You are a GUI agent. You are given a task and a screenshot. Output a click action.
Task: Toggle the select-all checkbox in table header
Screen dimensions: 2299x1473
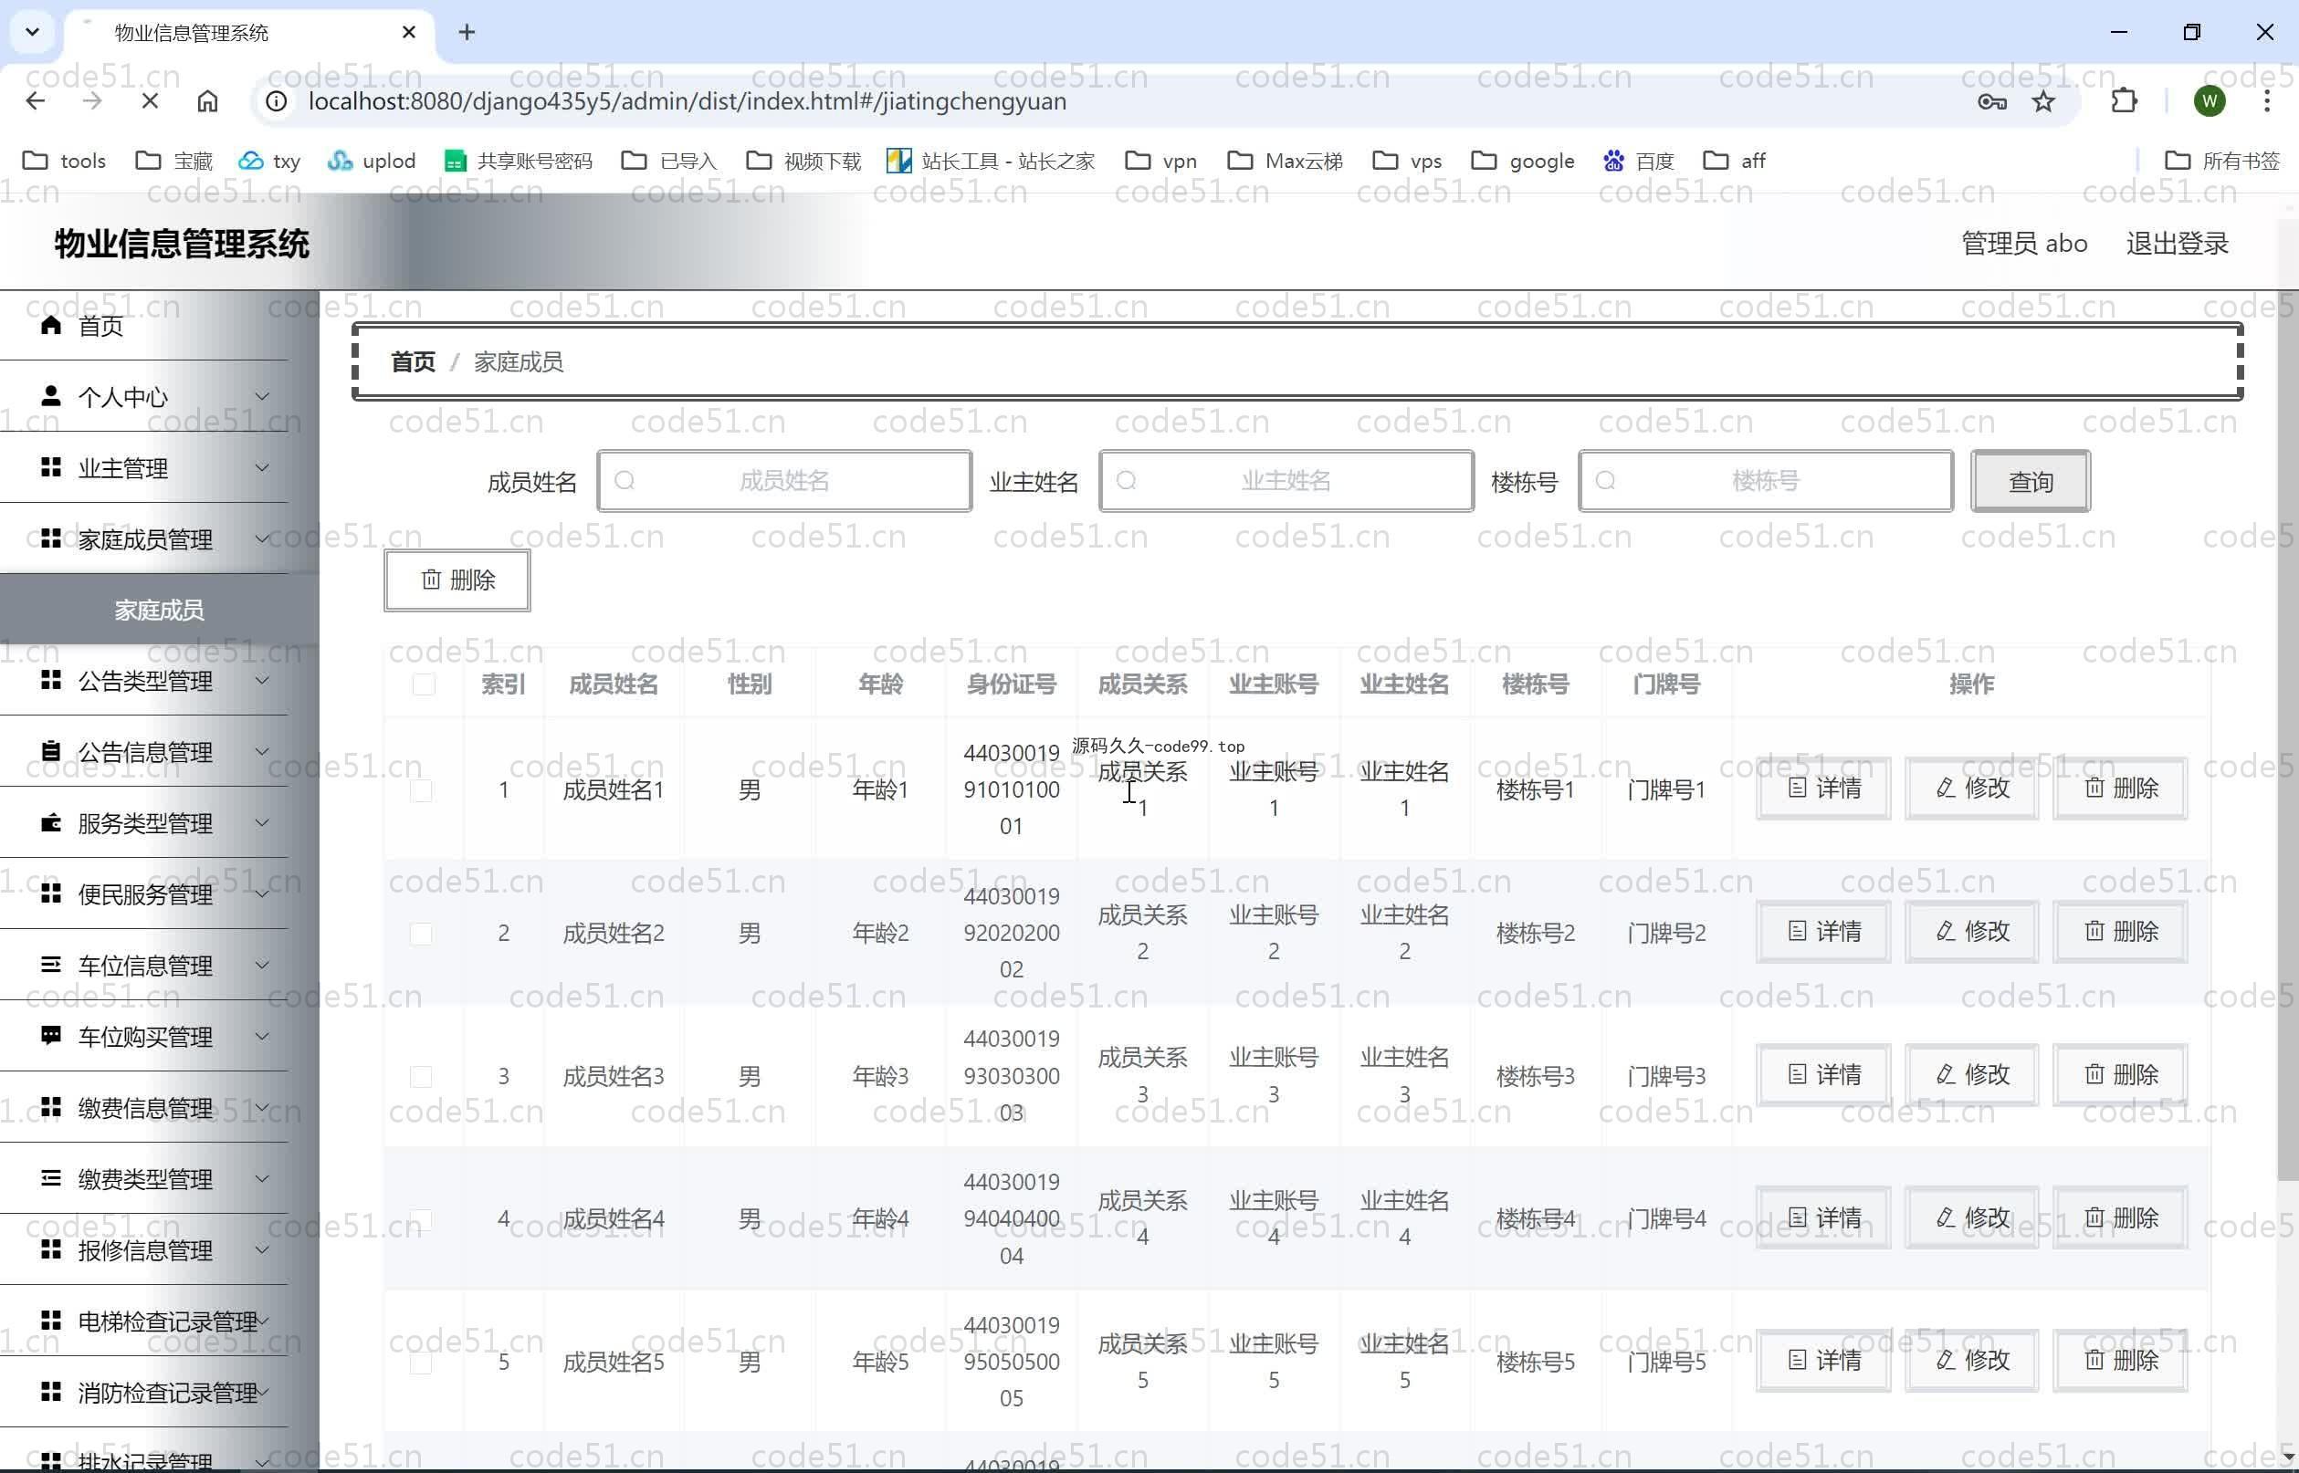[x=423, y=684]
